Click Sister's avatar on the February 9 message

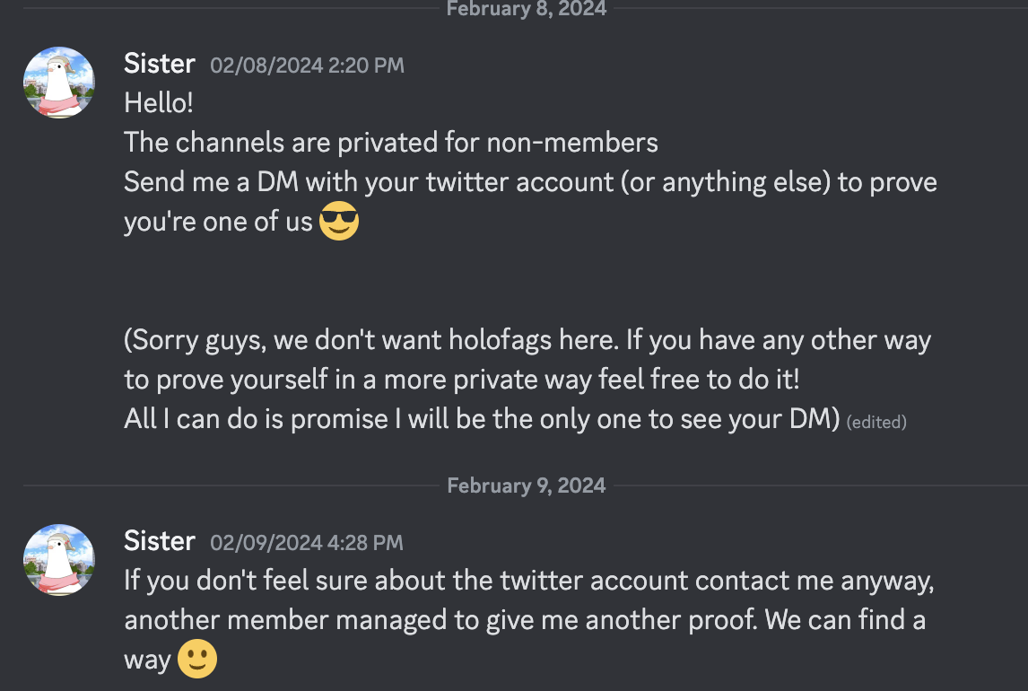59,560
